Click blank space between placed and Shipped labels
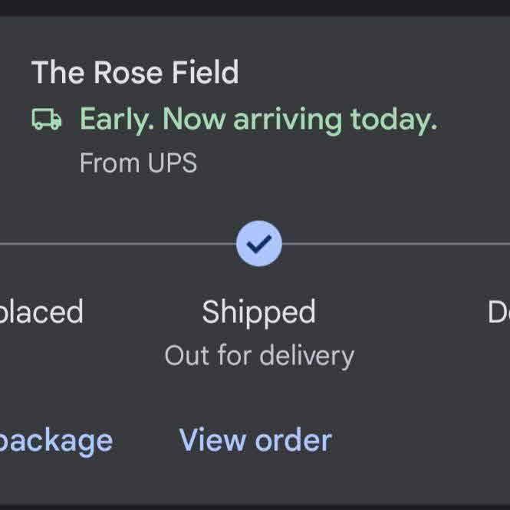Screen dimensions: 510x510 142,312
